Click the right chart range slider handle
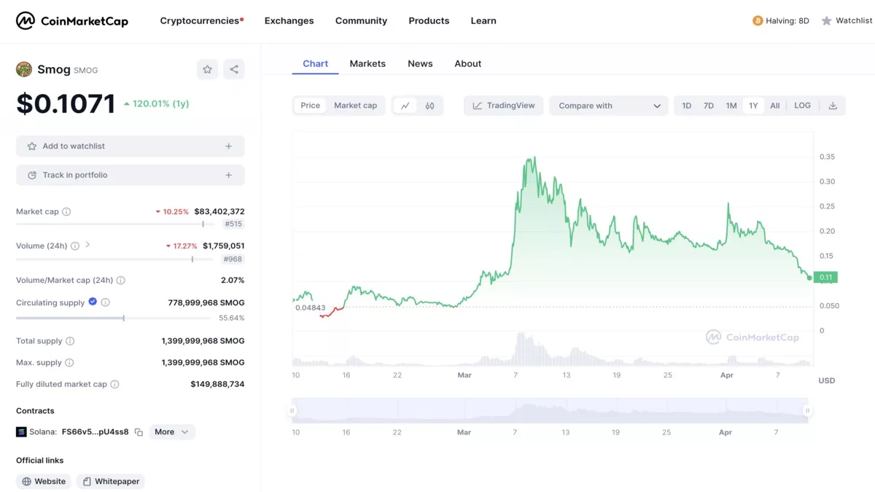The width and height of the screenshot is (875, 492). [808, 410]
